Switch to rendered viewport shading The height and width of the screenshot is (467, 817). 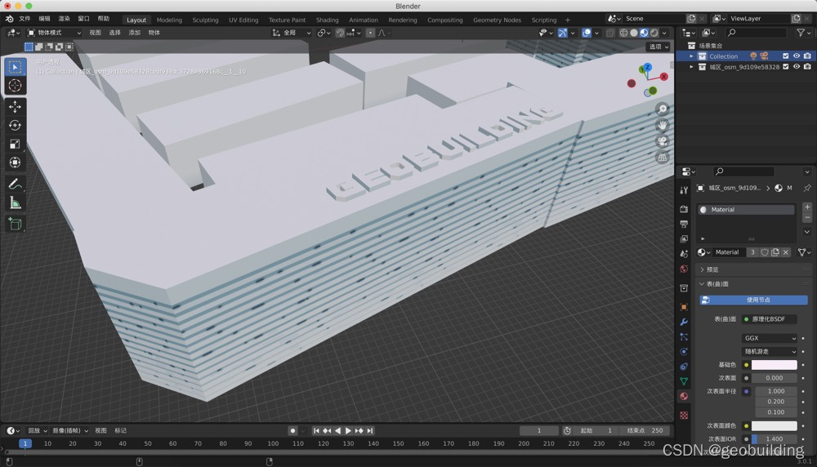pyautogui.click(x=654, y=33)
